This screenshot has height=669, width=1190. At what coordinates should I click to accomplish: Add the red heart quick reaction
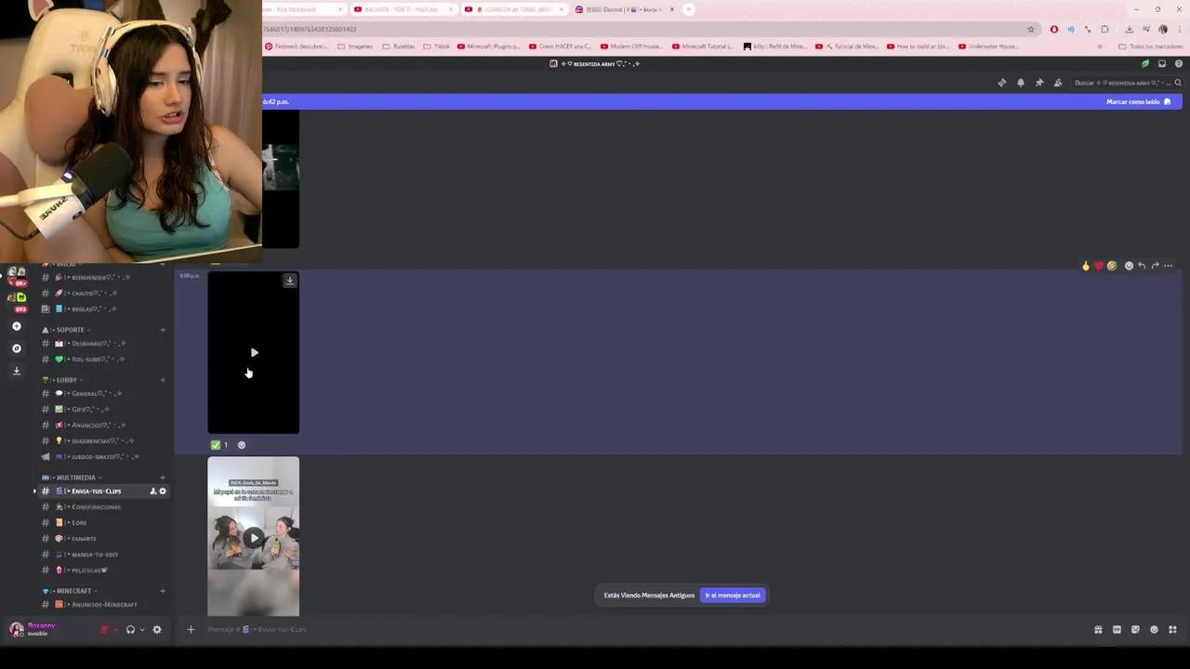point(1098,266)
